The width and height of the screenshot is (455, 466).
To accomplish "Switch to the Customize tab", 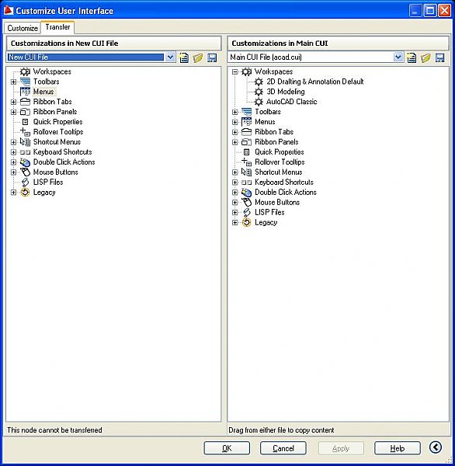I will (x=23, y=28).
